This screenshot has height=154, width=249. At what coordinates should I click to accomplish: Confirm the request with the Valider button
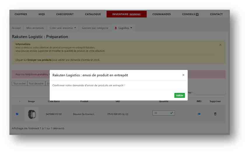pos(179,95)
